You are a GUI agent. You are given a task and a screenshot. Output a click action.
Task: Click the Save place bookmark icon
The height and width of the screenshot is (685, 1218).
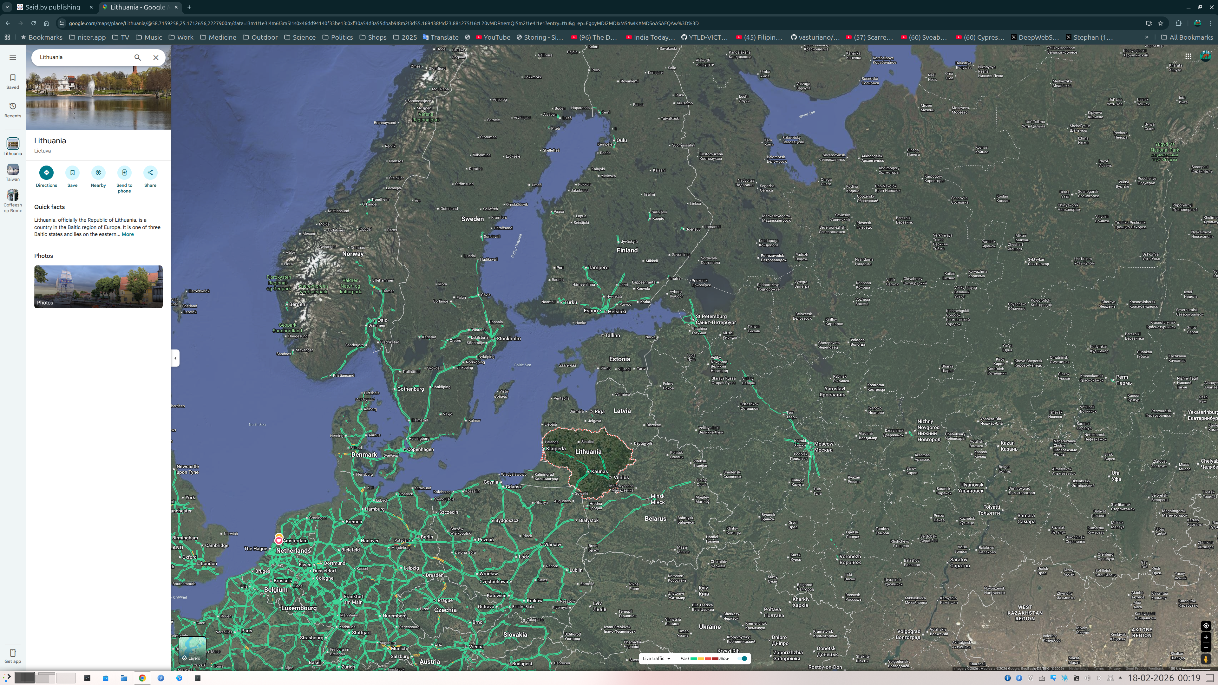[x=72, y=173]
